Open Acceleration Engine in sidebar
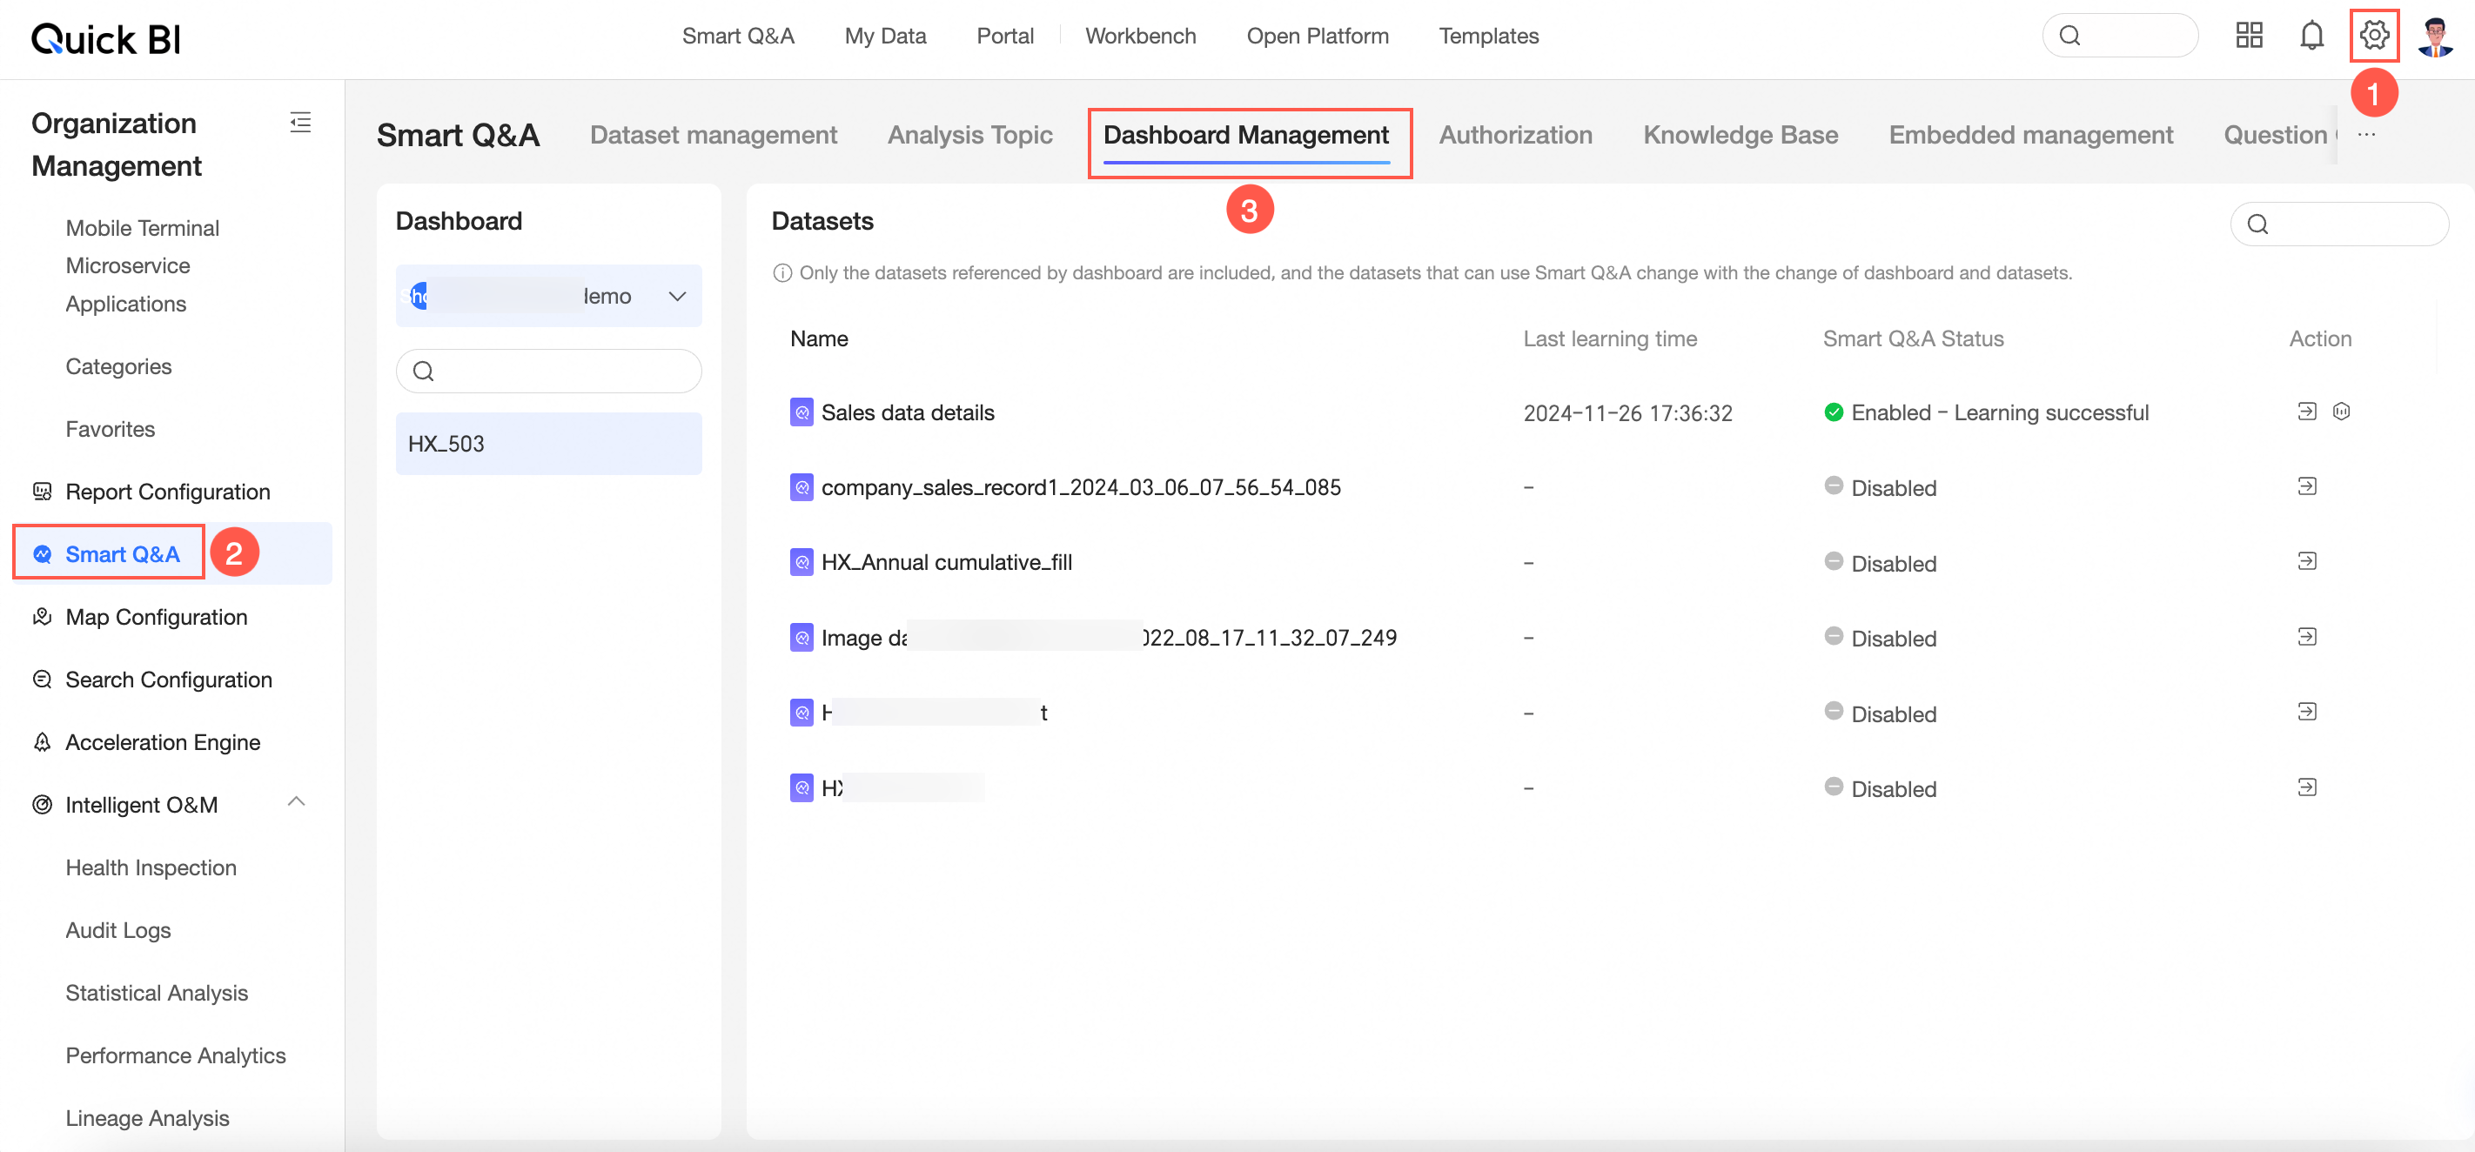 [x=163, y=741]
